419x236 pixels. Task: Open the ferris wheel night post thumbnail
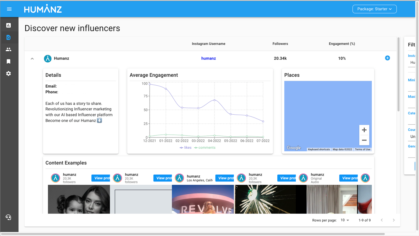[265, 199]
